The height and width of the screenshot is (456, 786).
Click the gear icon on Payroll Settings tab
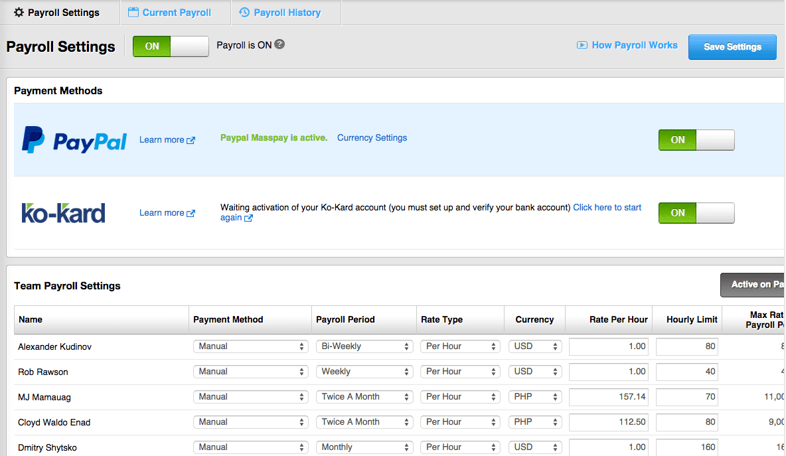pyautogui.click(x=19, y=12)
